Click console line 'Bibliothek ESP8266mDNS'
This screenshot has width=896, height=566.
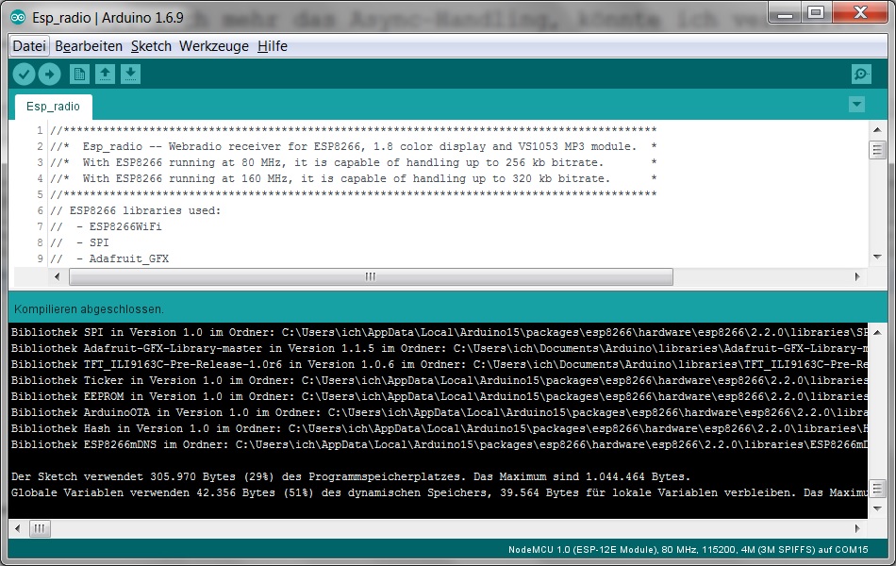(439, 444)
